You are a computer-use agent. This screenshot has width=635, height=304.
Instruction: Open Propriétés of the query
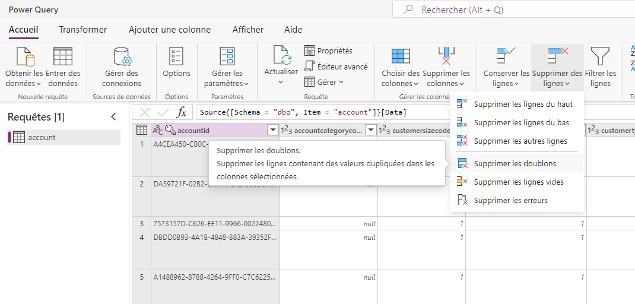pyautogui.click(x=328, y=50)
